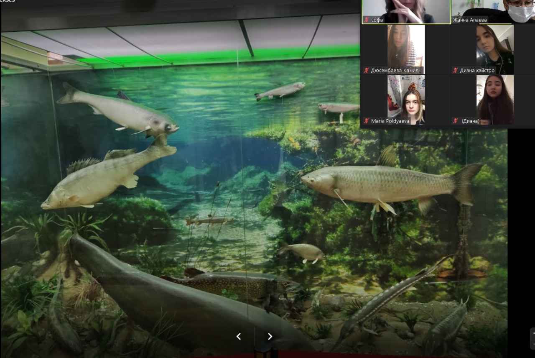This screenshot has width=535, height=358.
Task: Click the Жанна Апаева name label
Action: click(470, 20)
